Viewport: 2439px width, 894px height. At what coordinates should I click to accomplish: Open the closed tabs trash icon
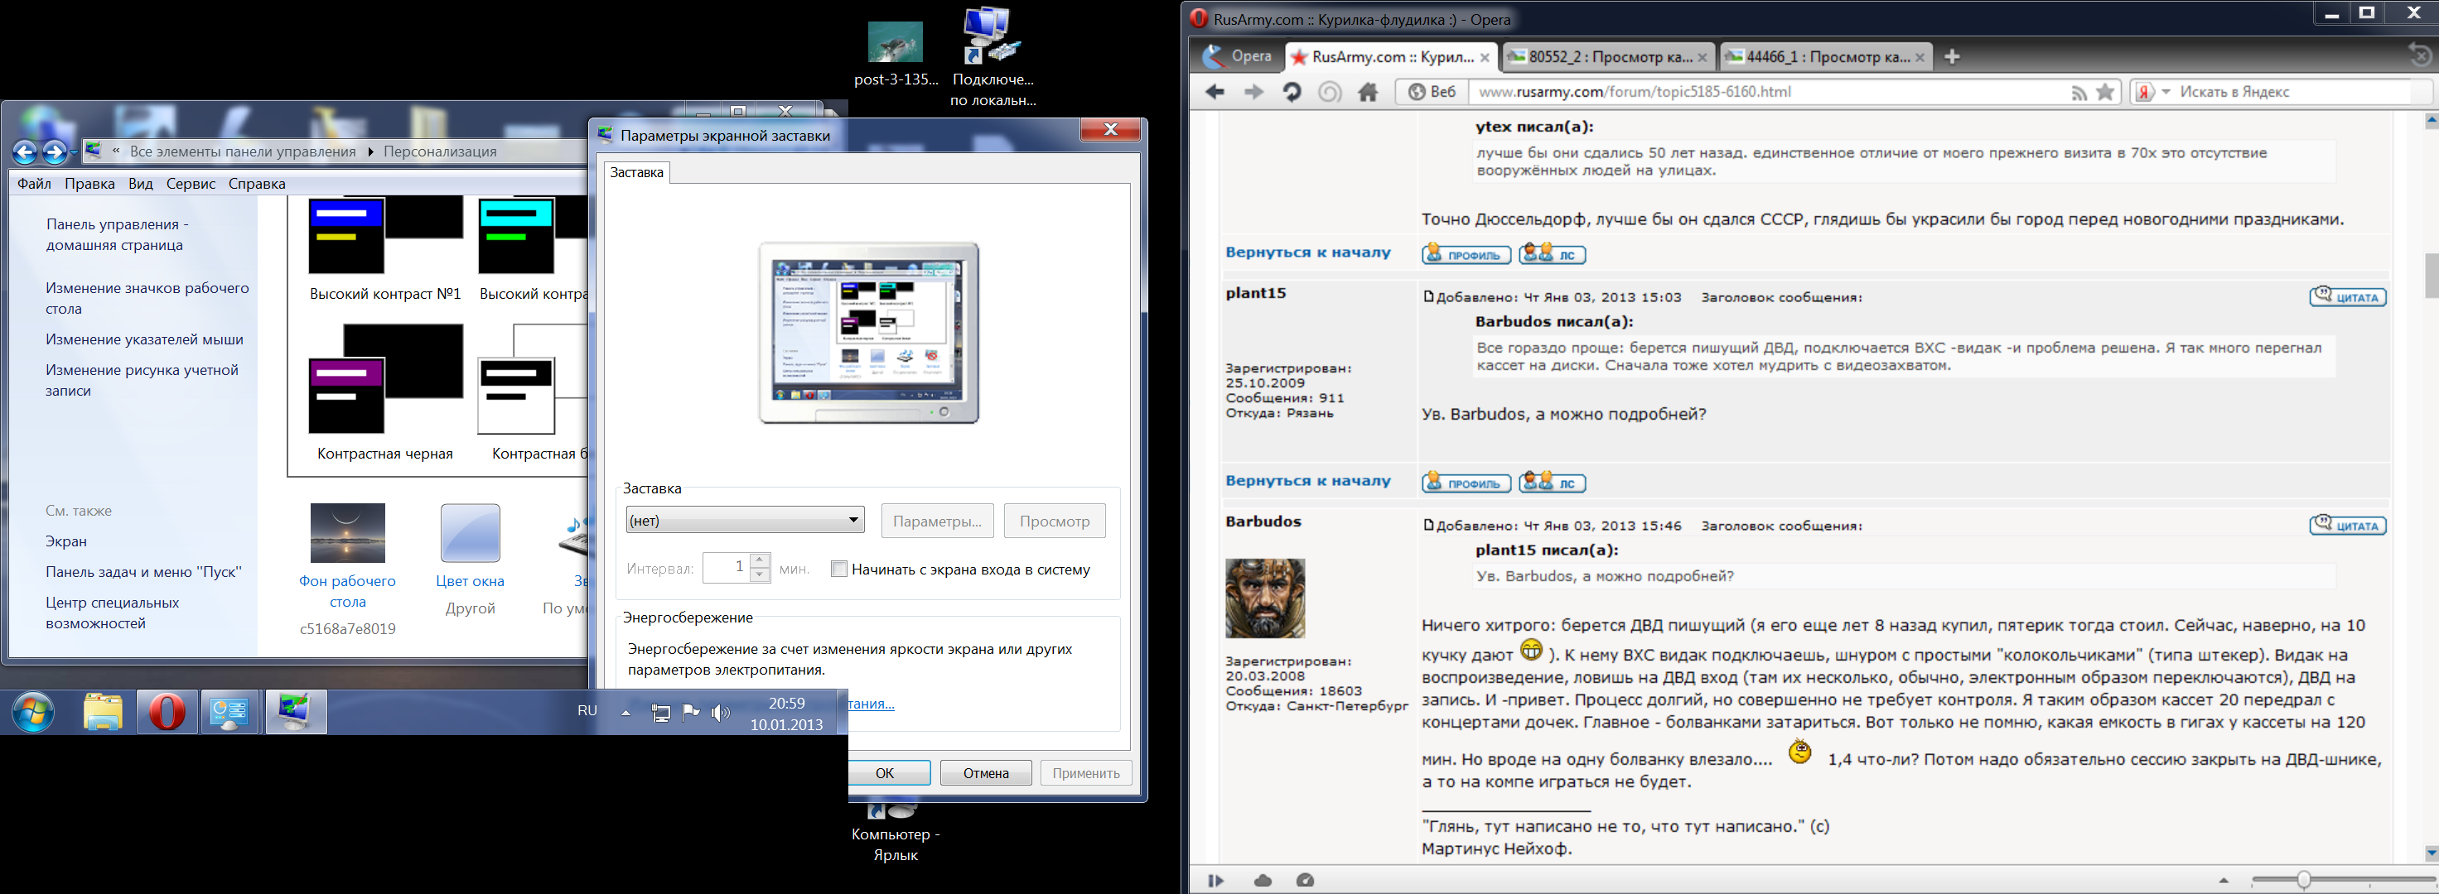point(2419,55)
